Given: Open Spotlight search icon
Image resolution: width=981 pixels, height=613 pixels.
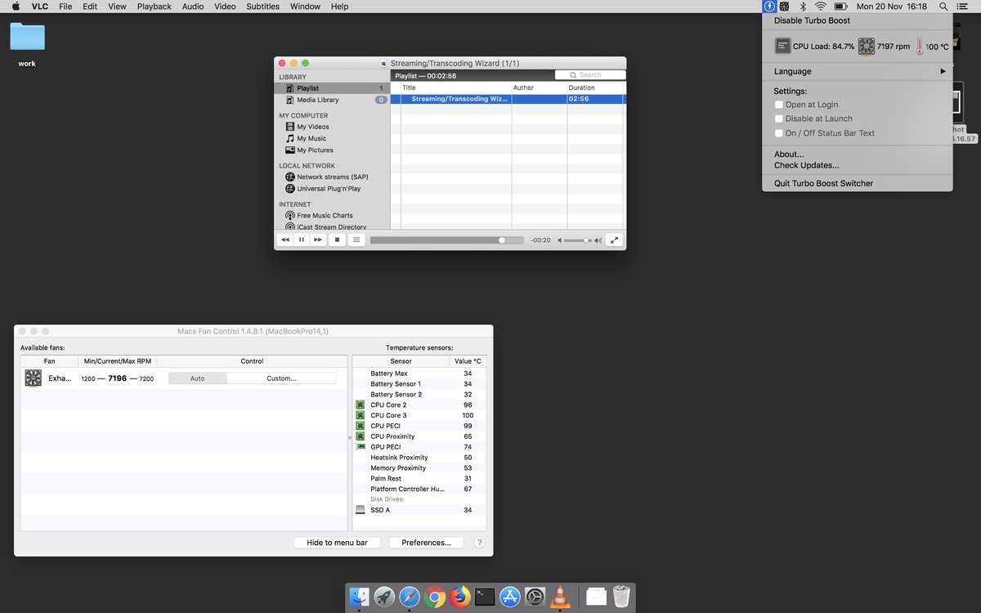Looking at the screenshot, I should (x=943, y=7).
